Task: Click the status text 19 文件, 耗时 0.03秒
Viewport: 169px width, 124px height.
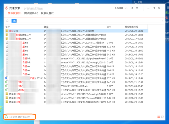Action: coord(19,117)
